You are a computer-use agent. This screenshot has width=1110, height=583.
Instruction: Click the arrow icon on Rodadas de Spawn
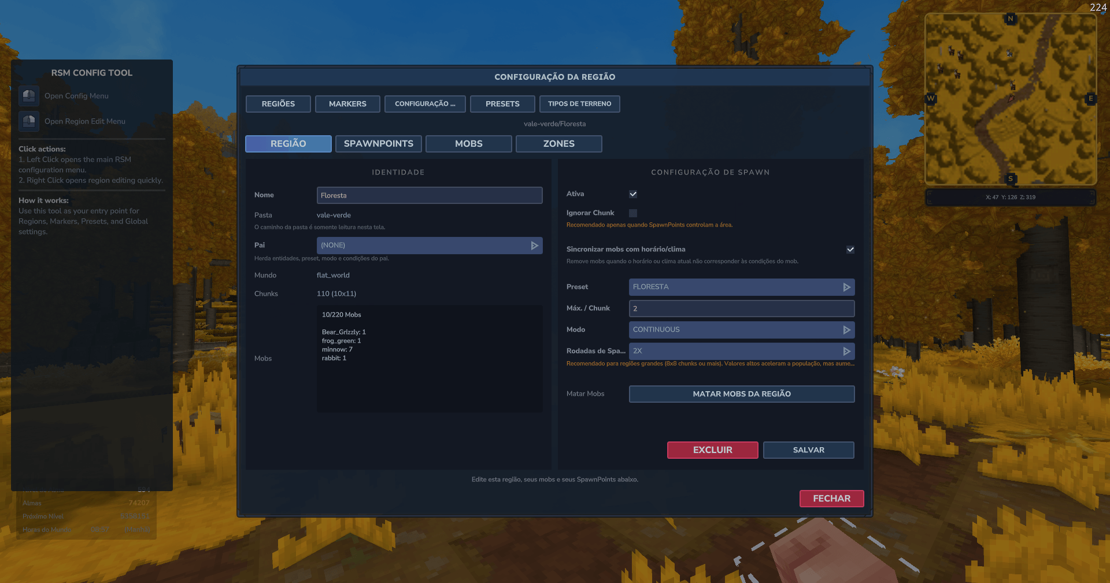(x=847, y=351)
